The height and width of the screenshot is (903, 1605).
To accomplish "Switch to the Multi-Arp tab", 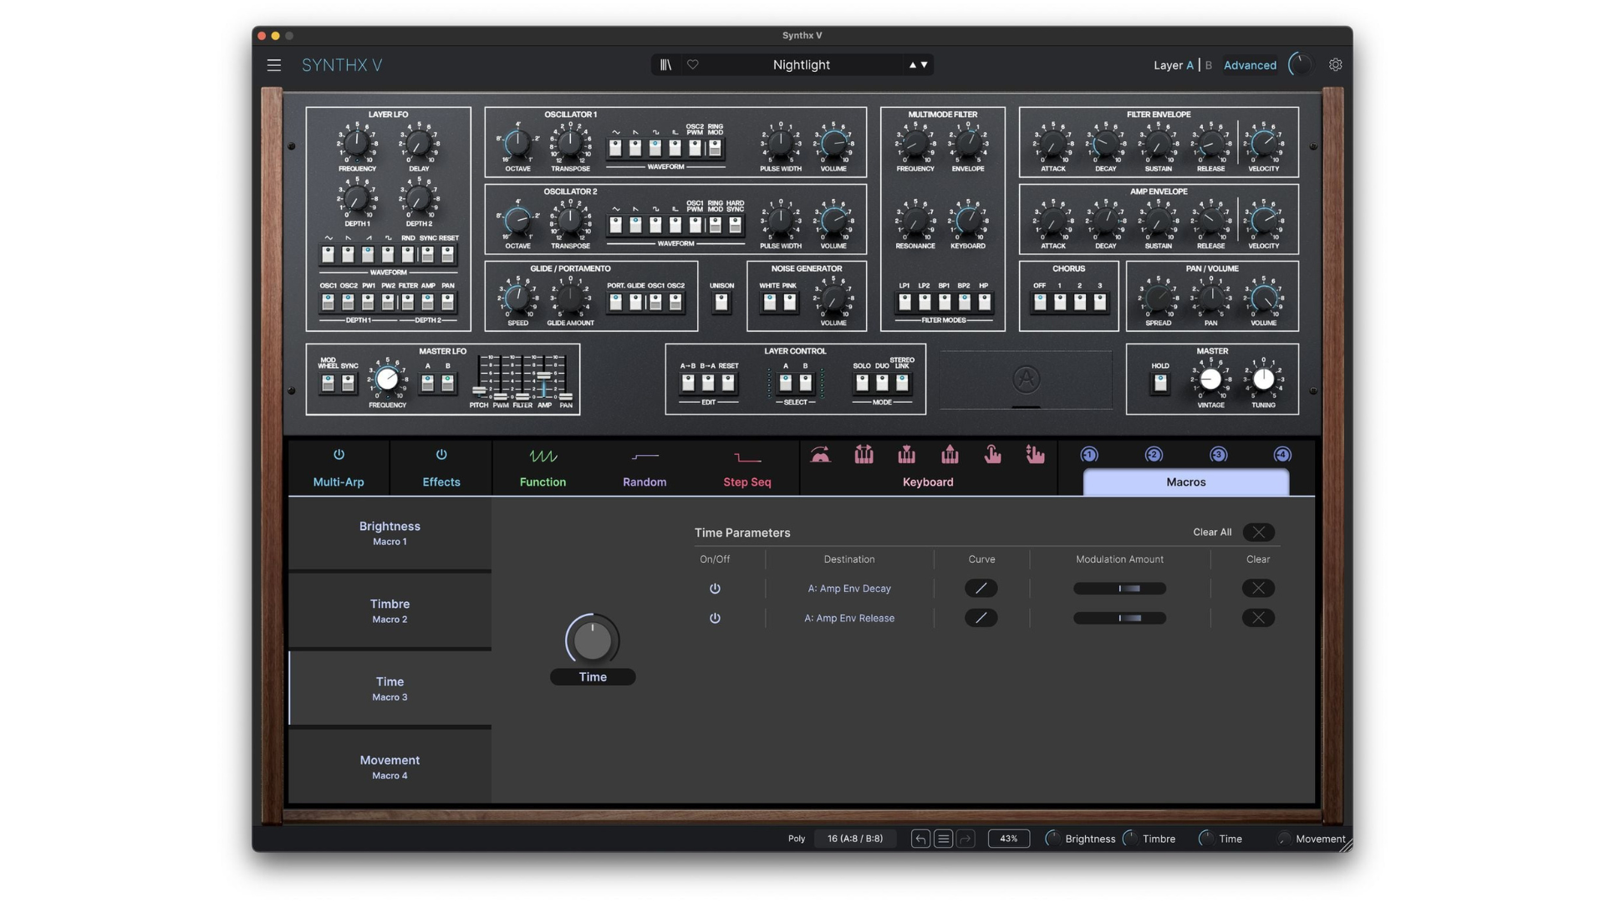I will coord(339,482).
